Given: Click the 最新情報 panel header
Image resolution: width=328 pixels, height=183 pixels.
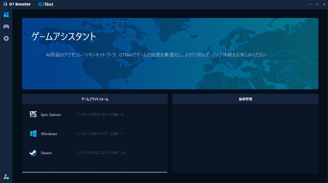Looking at the screenshot, I should pyautogui.click(x=245, y=99).
